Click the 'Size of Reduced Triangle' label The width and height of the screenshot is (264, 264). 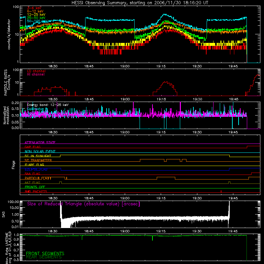point(83,204)
